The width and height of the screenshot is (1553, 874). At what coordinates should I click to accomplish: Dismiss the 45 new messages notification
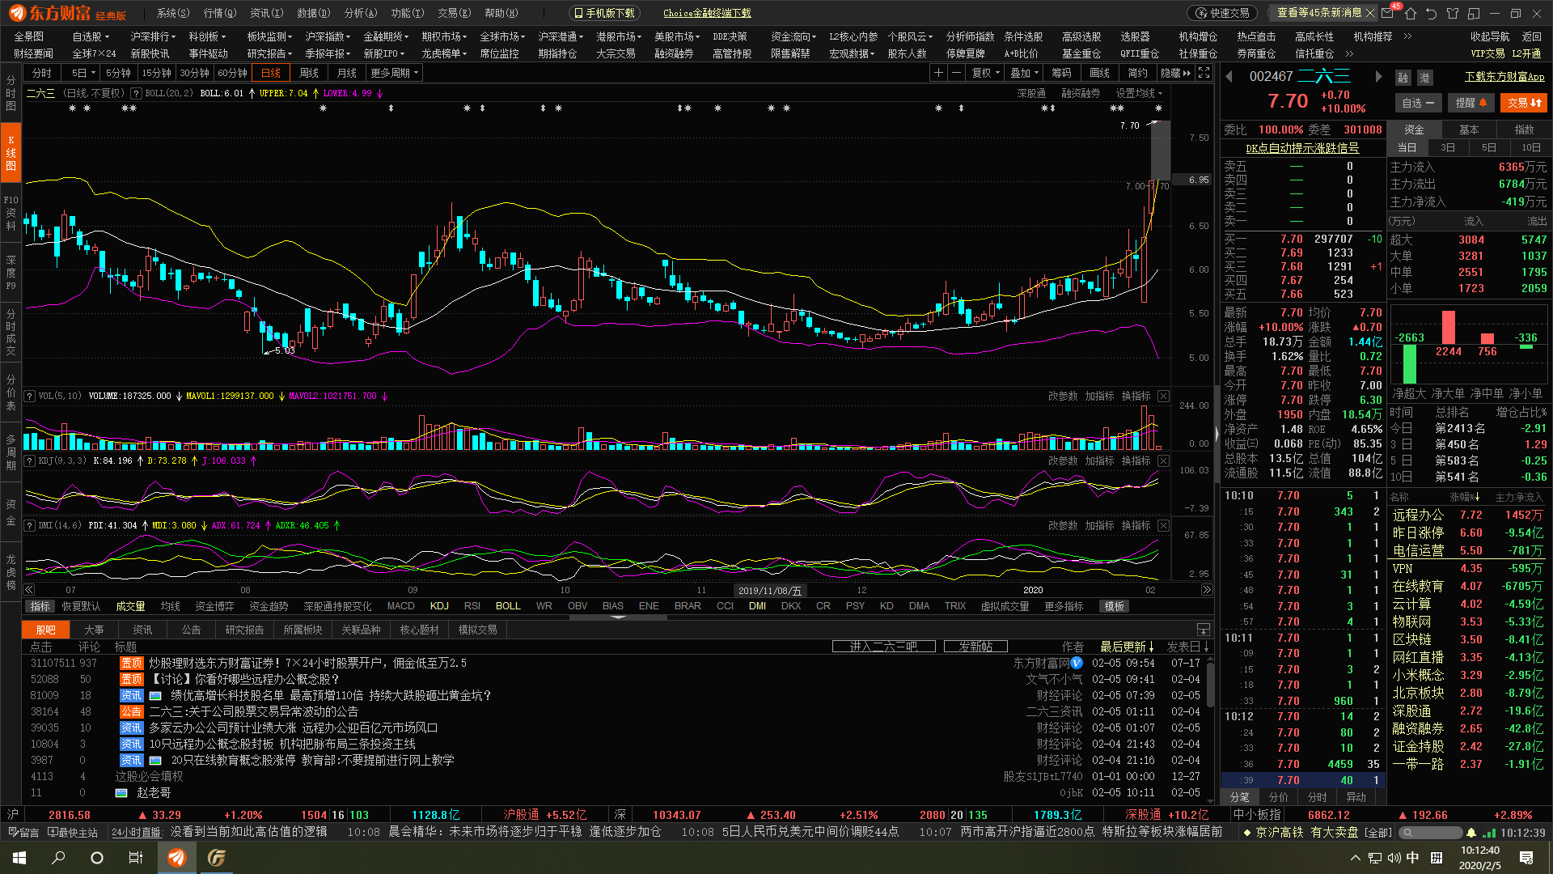[x=1369, y=13]
